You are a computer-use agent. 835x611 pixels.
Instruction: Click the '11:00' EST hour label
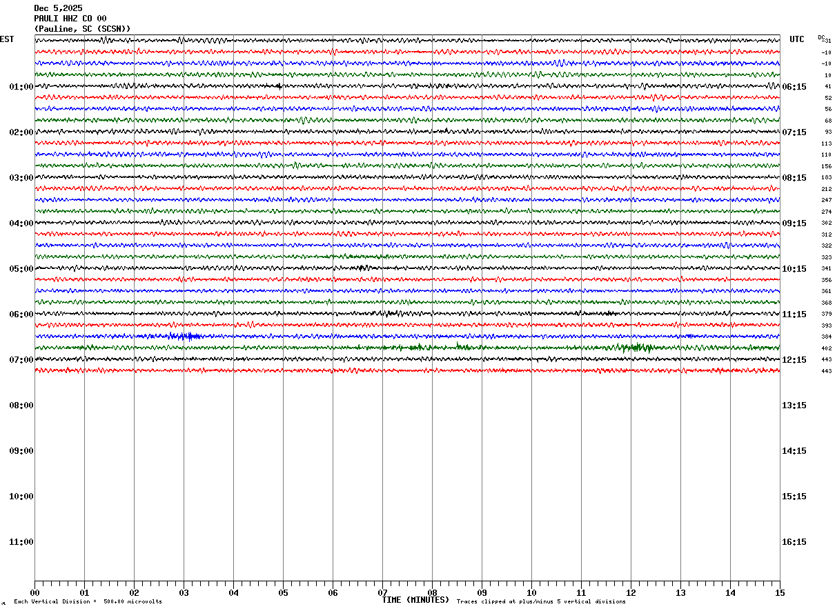point(21,542)
